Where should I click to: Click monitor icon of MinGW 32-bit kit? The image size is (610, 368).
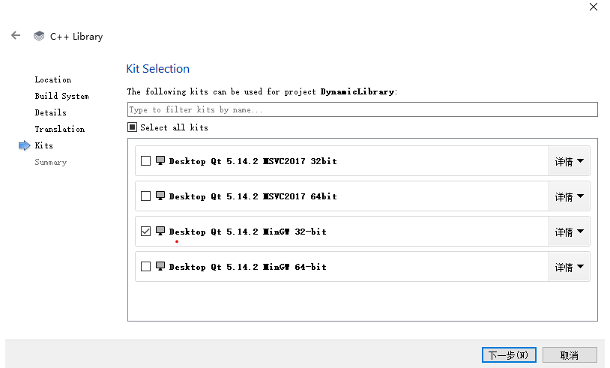(160, 231)
